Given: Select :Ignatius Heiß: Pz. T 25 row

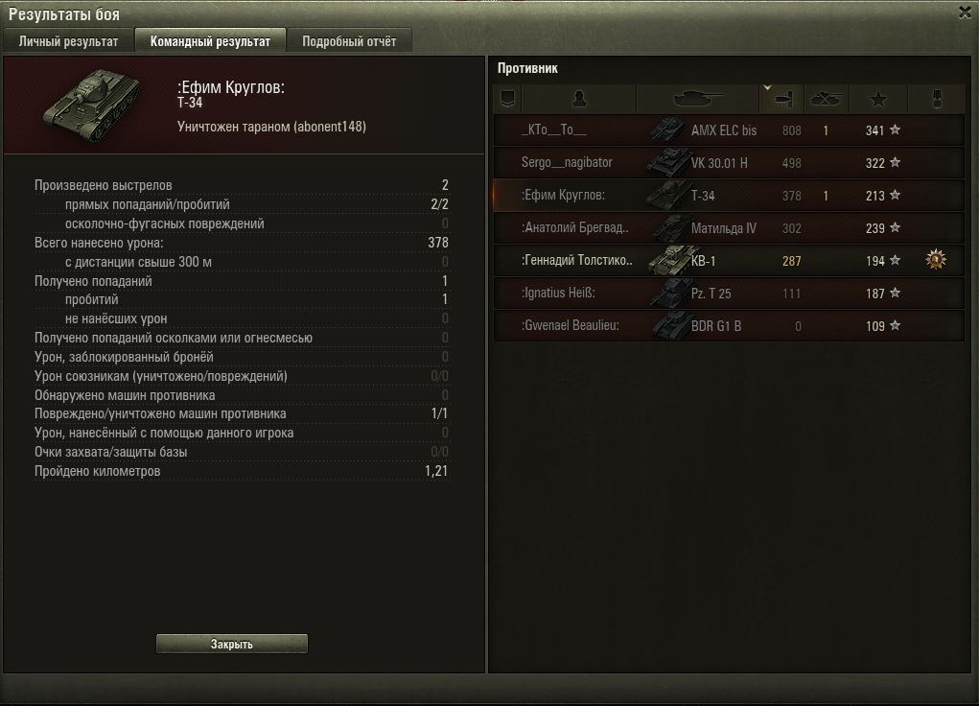Looking at the screenshot, I should pyautogui.click(x=729, y=293).
